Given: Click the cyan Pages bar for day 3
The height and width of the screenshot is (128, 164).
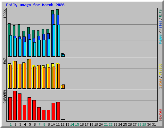Looking at the screenshot, I should pyautogui.click(x=20, y=48).
